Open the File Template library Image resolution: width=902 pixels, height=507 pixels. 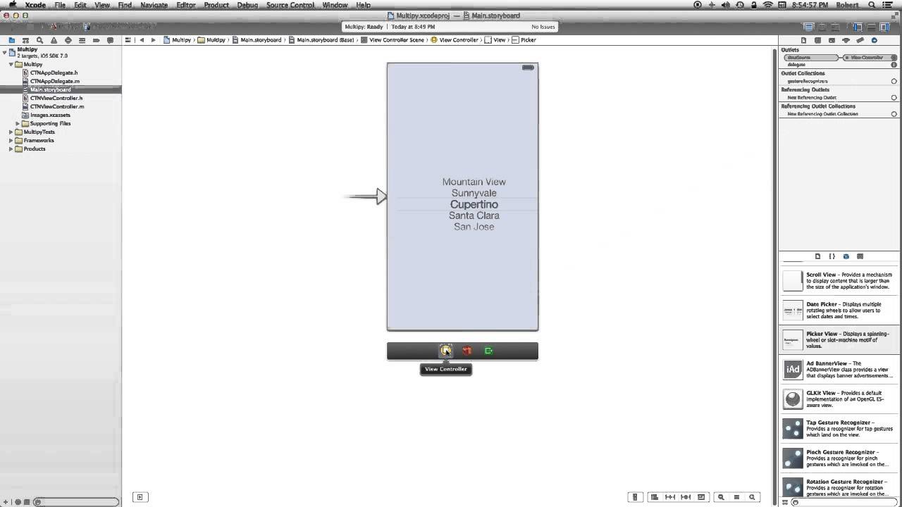tap(817, 256)
